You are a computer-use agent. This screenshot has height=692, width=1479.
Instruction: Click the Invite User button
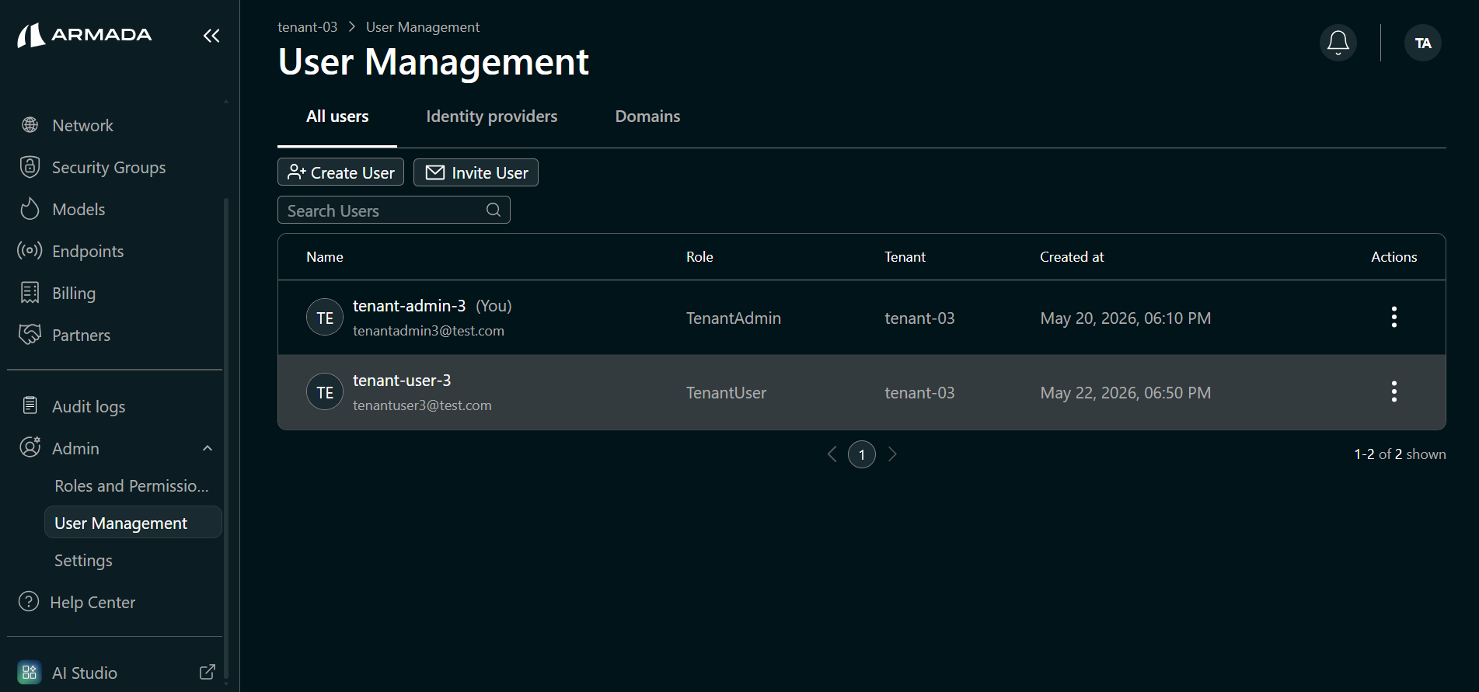click(x=476, y=172)
